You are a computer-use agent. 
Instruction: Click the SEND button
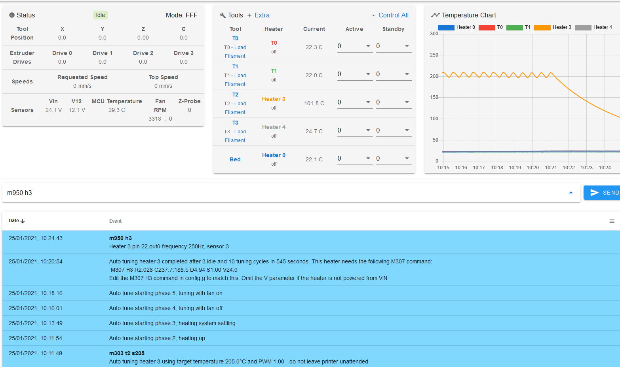pyautogui.click(x=602, y=193)
